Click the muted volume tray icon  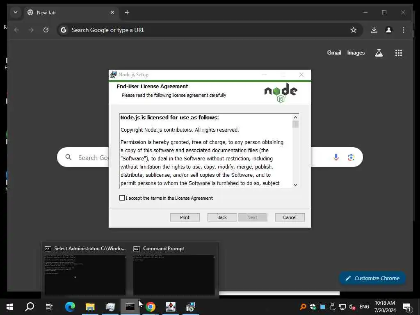click(x=352, y=307)
